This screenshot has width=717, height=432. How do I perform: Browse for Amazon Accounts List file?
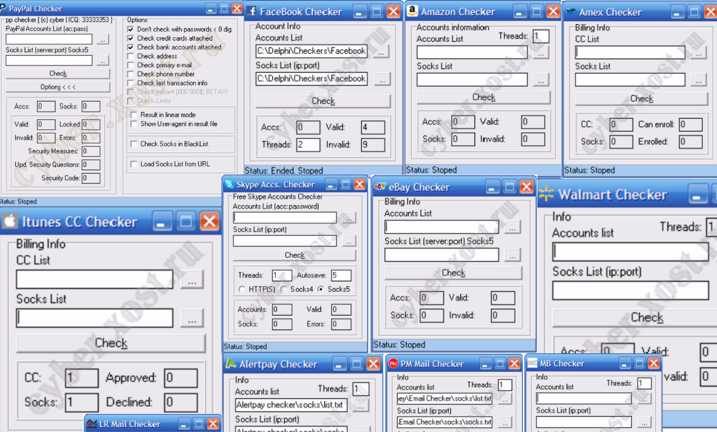tap(541, 52)
